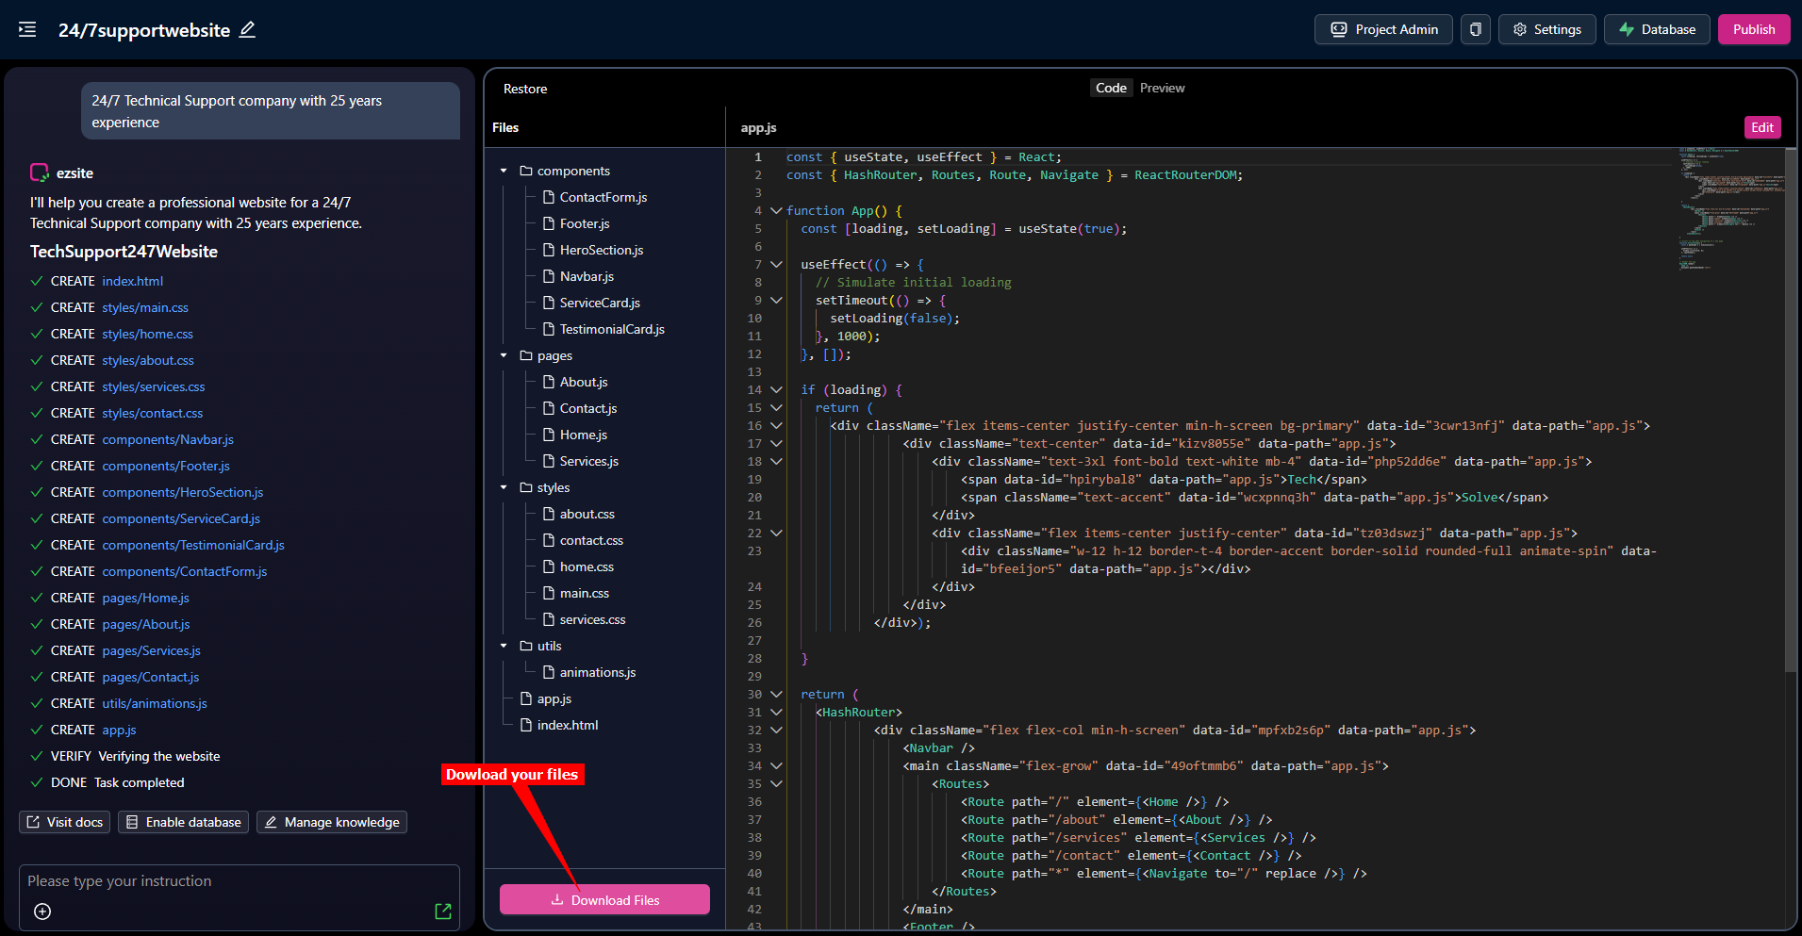Click the TechSupport247Website heading
Screen dimensions: 1802x936
124,252
